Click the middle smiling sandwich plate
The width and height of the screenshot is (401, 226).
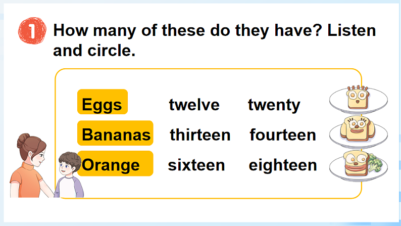click(358, 130)
